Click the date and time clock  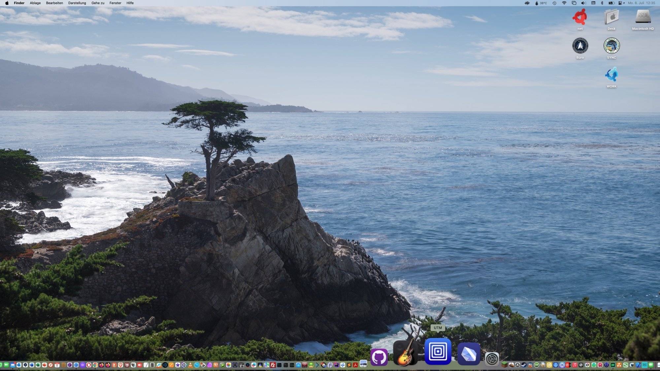pos(641,3)
